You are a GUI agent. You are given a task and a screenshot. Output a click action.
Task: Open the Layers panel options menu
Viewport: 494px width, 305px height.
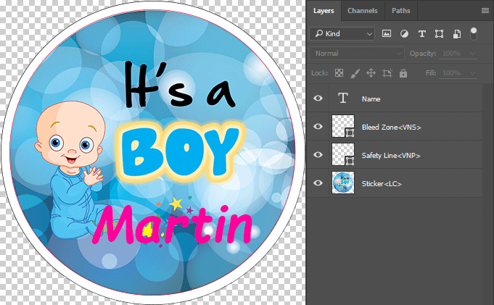pyautogui.click(x=485, y=11)
